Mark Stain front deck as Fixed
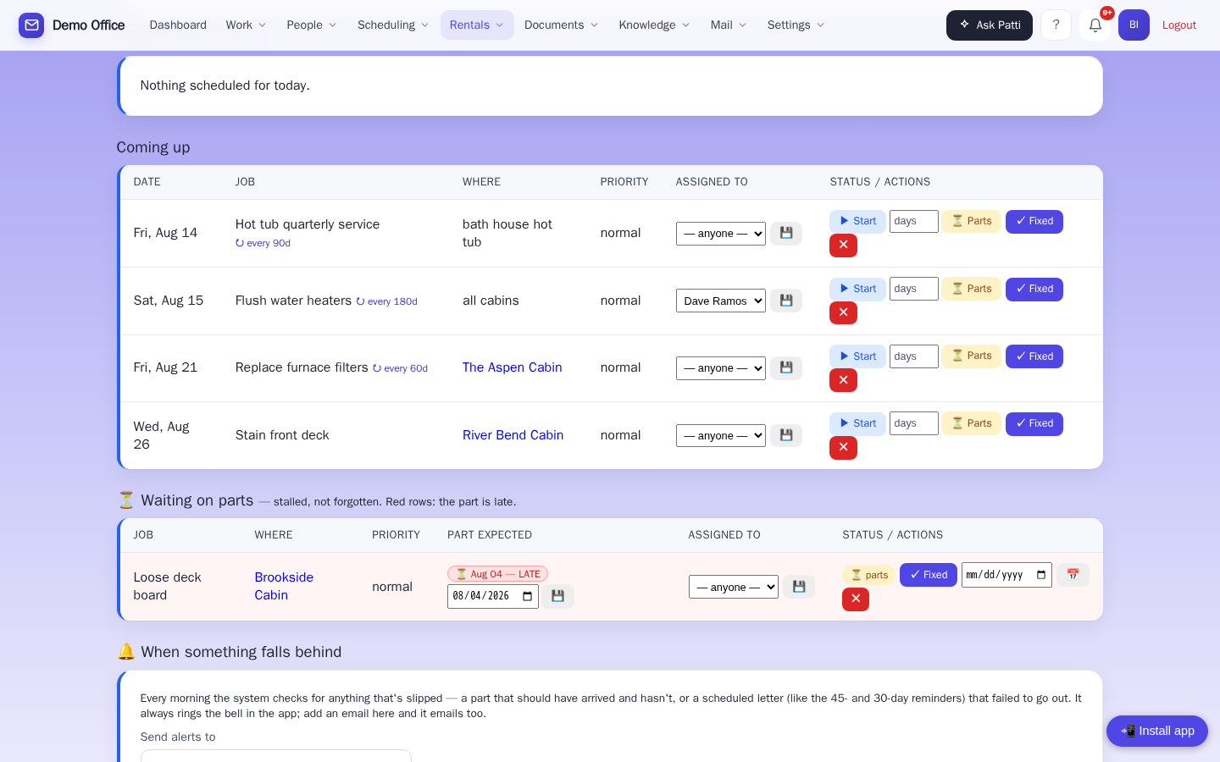1220x762 pixels. pyautogui.click(x=1034, y=423)
